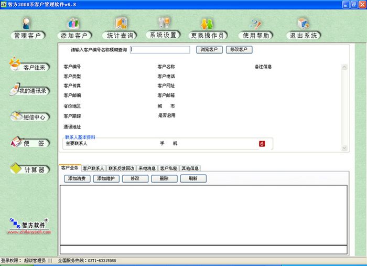Open 我的通讯录 address book in sidebar

tap(29, 90)
